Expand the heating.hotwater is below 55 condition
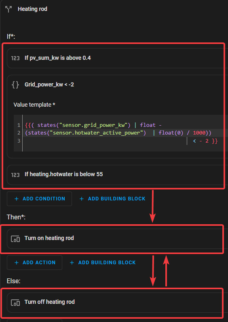 117,175
